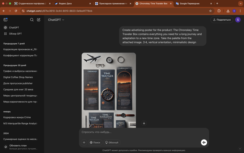The image size is (244, 153).
Task: Expand ChatGPT model selector dropdown
Action: coord(56,20)
